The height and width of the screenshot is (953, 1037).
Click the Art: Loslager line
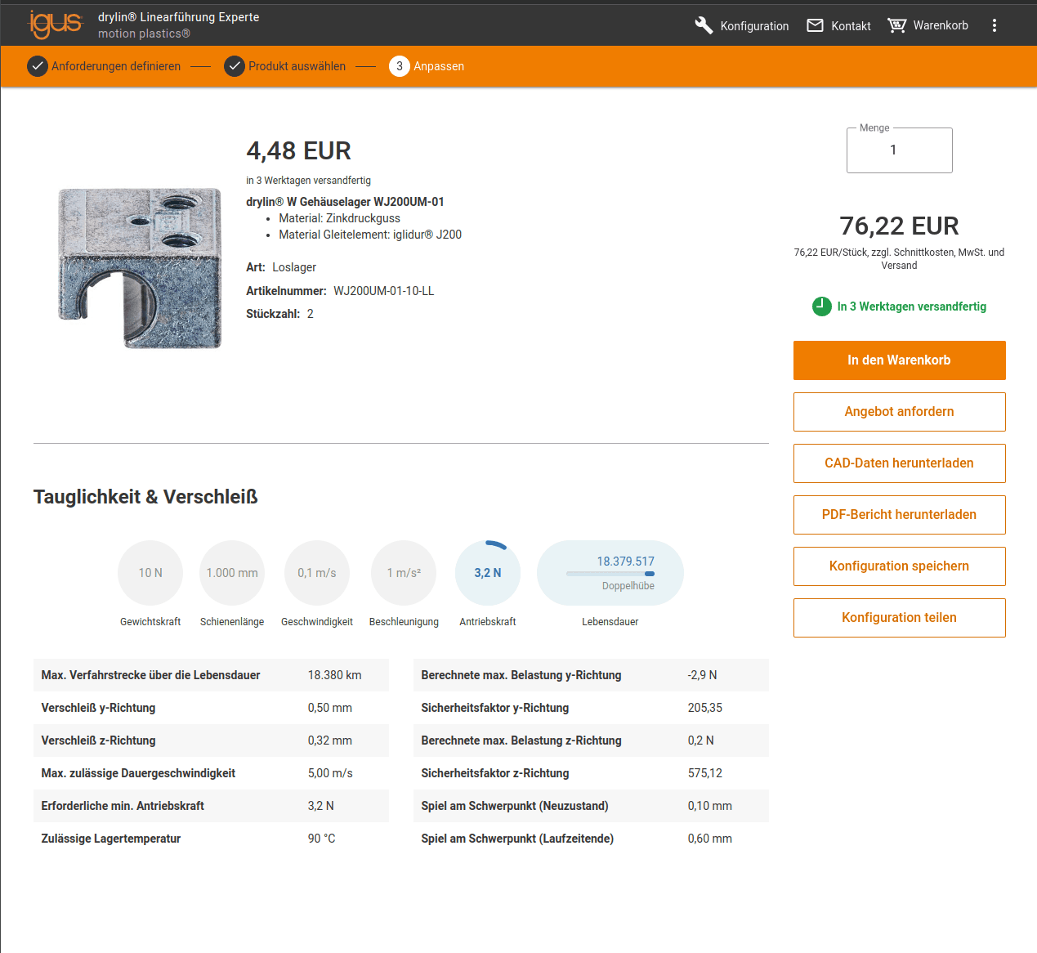pos(281,267)
